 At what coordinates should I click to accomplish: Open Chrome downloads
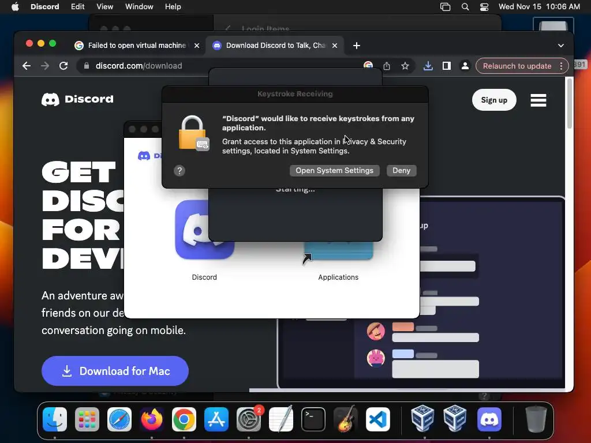[428, 66]
